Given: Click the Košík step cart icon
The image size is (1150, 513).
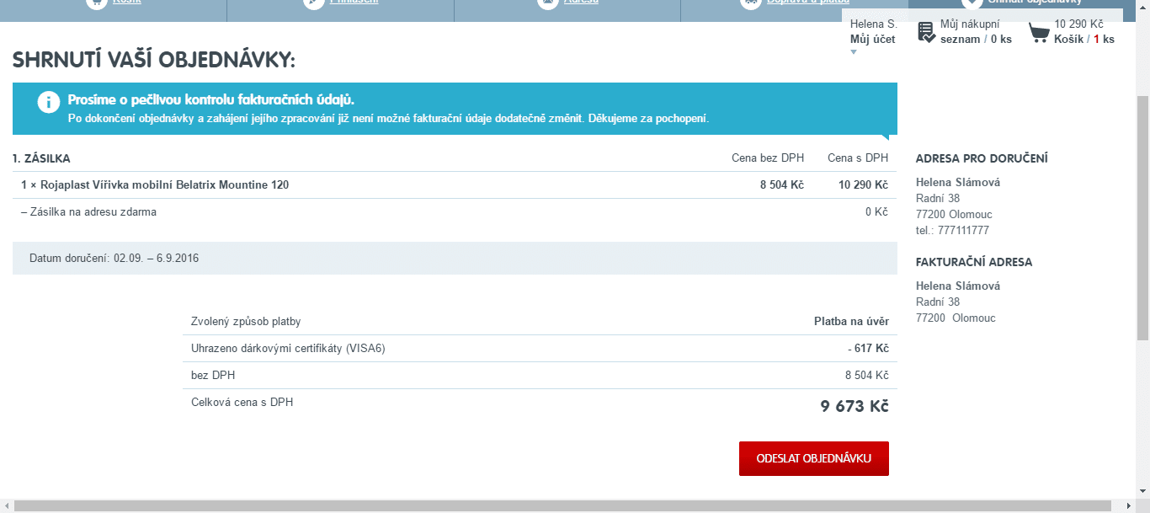Looking at the screenshot, I should pyautogui.click(x=96, y=3).
